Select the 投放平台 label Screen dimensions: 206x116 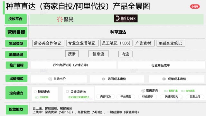point(16,19)
